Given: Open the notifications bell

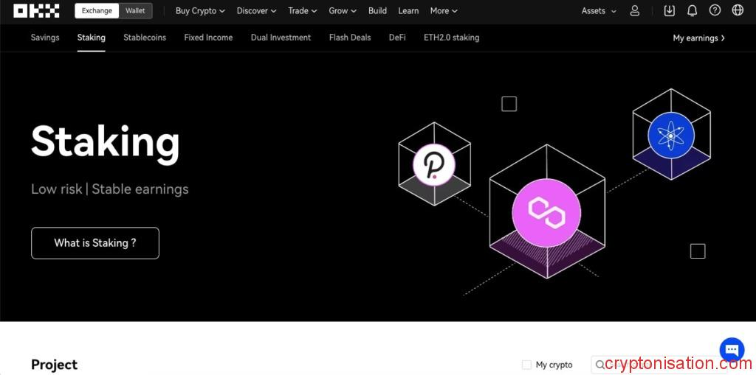Looking at the screenshot, I should (692, 11).
